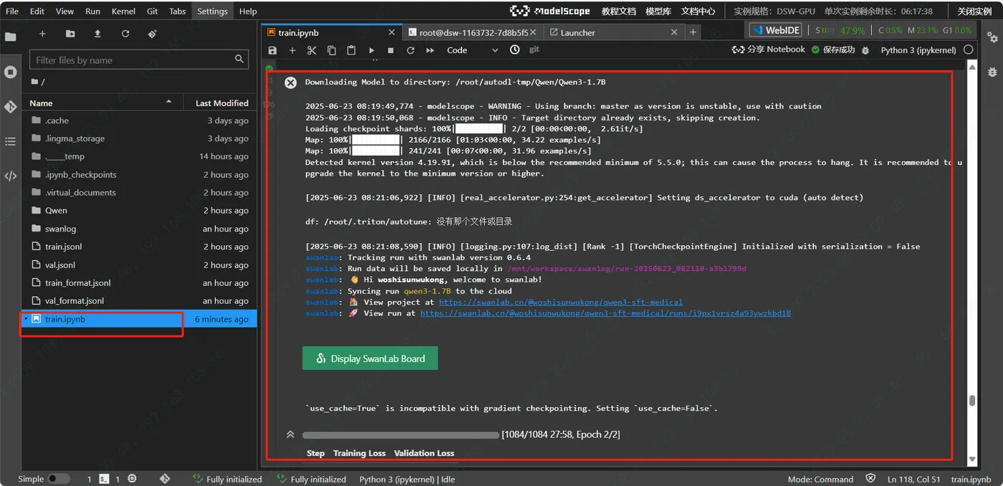
Task: Copy the selected cell
Action: click(x=331, y=50)
